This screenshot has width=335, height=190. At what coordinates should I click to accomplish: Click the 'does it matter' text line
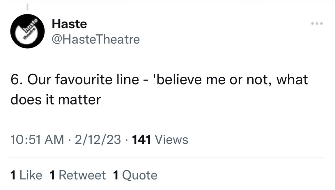56,100
